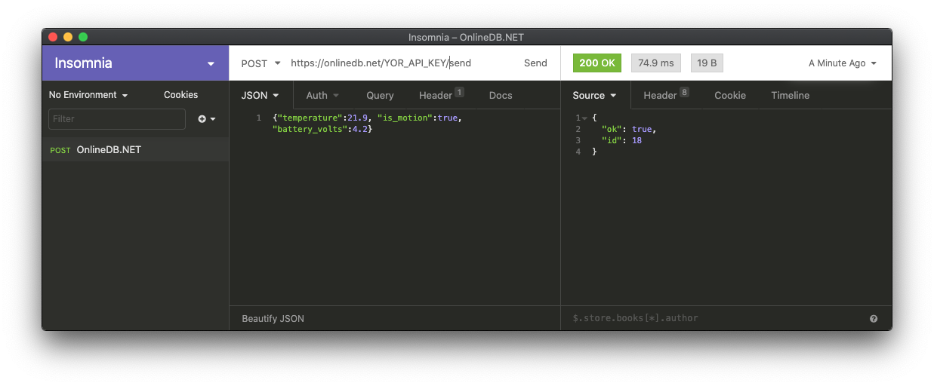Collapse the response JSON fold arrow on line 1

(584, 118)
